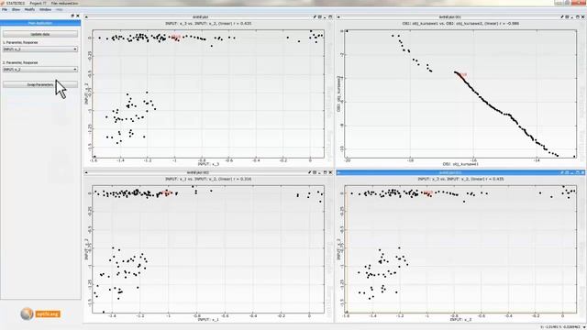Click the pencil edit icon of bottom-right active plot
The image size is (587, 330).
562,173
